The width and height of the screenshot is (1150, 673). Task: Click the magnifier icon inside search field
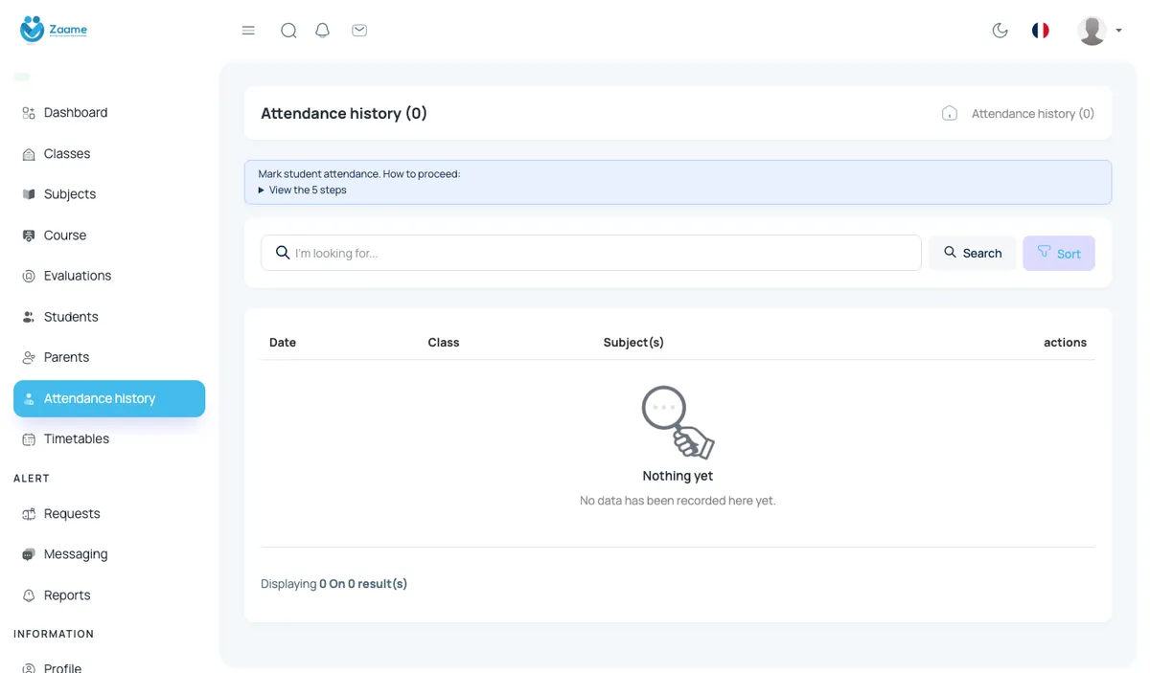point(283,253)
